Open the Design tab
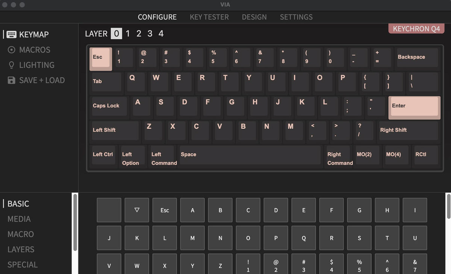The width and height of the screenshot is (451, 274). 254,17
